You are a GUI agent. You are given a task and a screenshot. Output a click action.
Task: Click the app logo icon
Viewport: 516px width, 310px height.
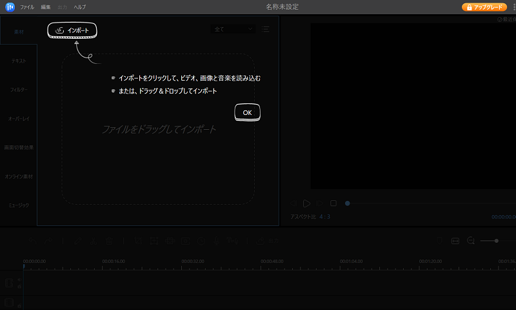pyautogui.click(x=10, y=6)
